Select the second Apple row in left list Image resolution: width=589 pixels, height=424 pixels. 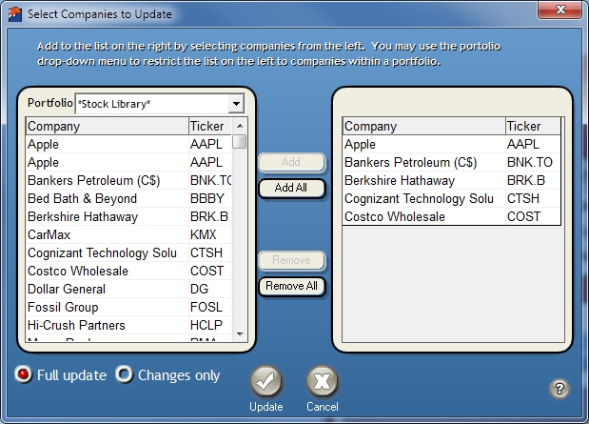coord(128,162)
